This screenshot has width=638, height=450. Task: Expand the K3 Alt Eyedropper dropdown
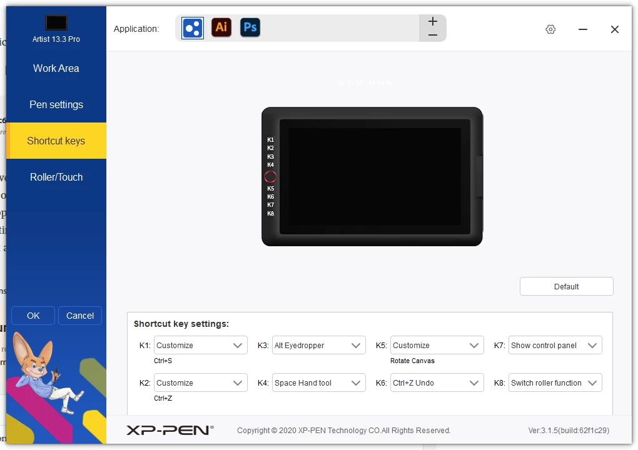pyautogui.click(x=318, y=345)
